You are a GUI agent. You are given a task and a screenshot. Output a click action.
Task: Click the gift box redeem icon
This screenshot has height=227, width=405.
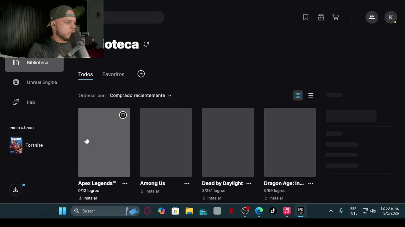(321, 17)
